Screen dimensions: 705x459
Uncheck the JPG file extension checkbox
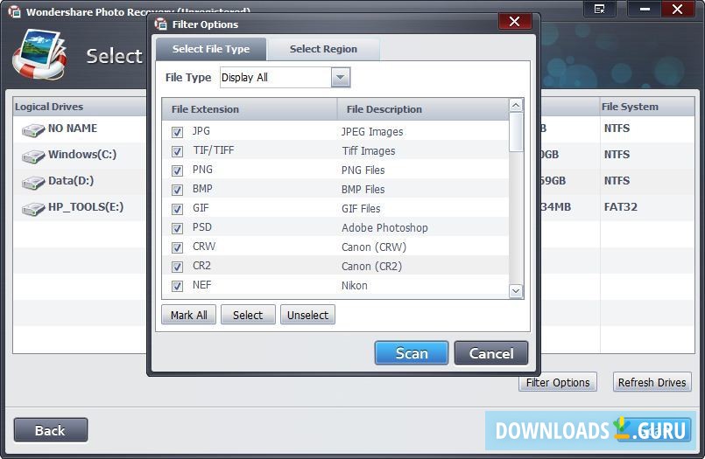click(177, 132)
